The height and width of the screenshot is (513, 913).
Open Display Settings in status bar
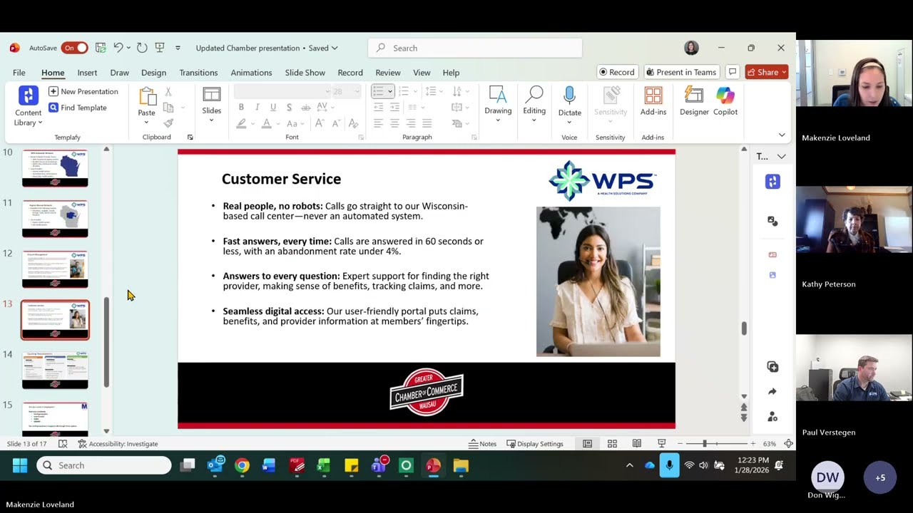coord(535,443)
